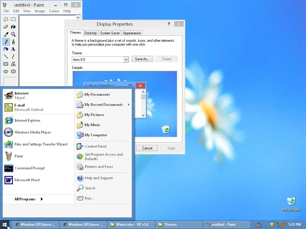The width and height of the screenshot is (306, 229).
Task: Open the Edit menu in Paint
Action: [16, 11]
